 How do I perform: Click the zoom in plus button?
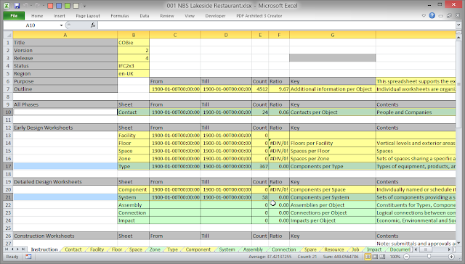coord(451,257)
